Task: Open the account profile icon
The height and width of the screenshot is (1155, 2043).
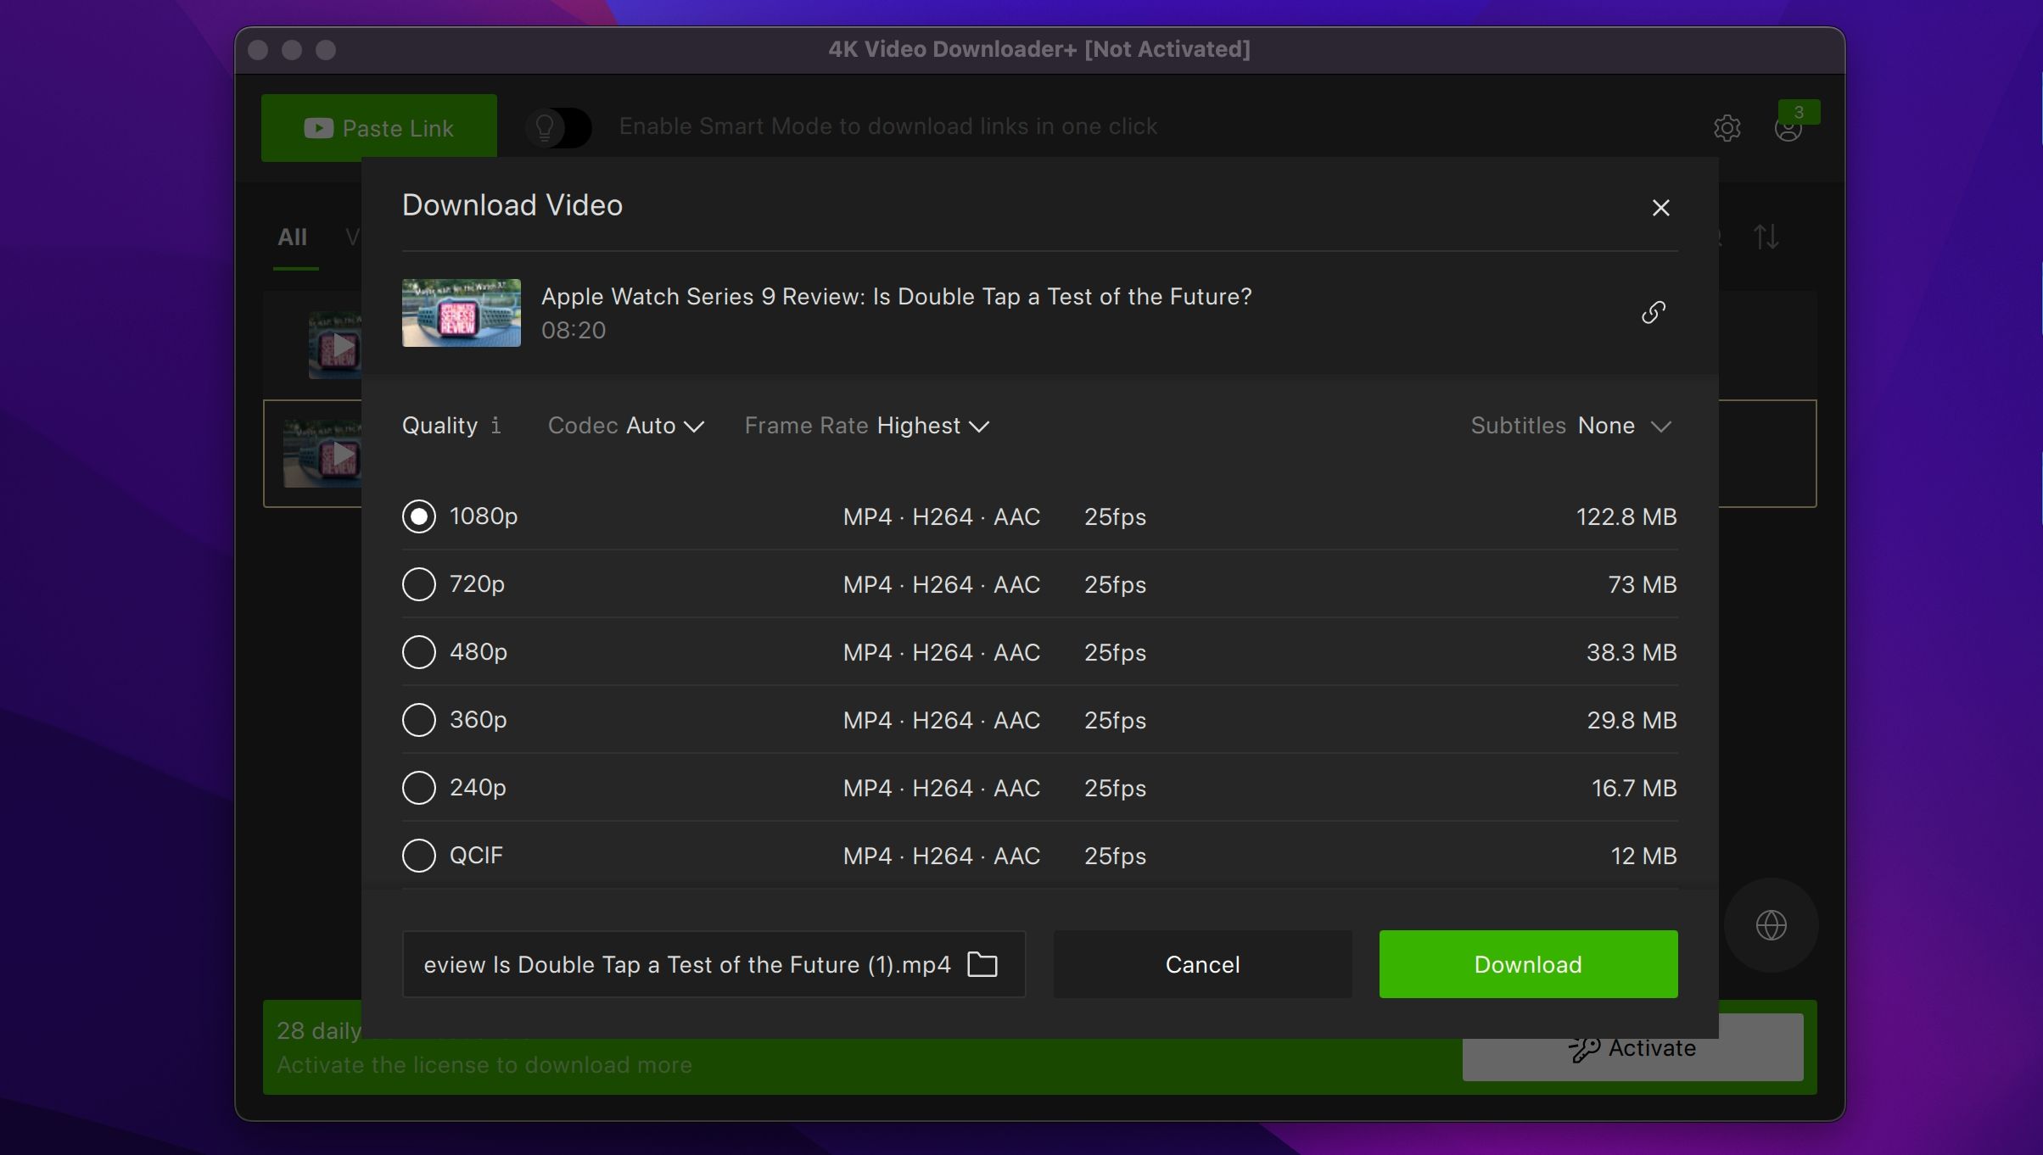Action: [x=1788, y=128]
